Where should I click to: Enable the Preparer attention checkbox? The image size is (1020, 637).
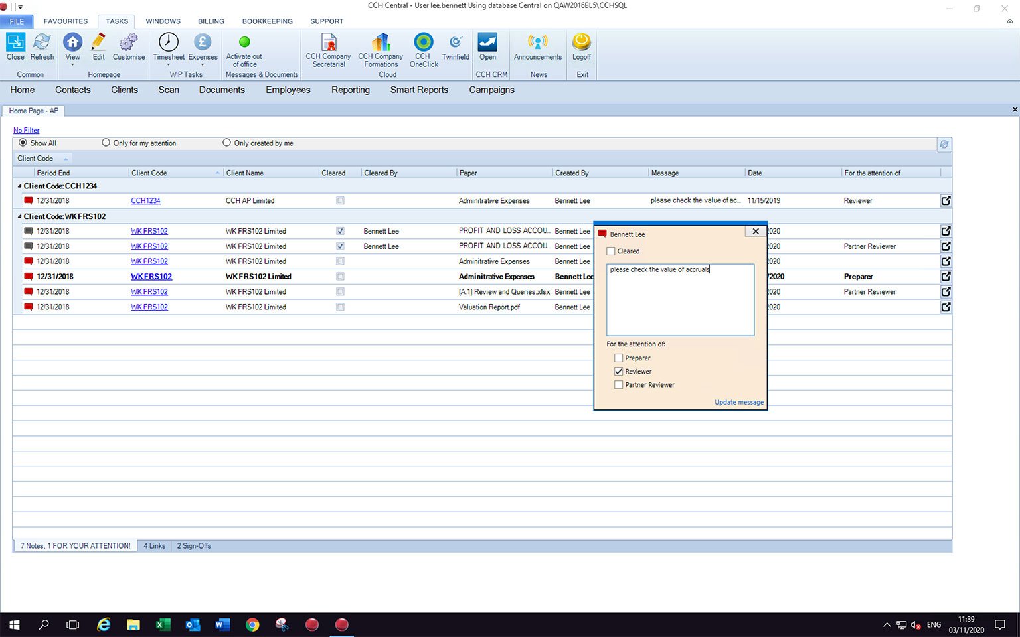[619, 358]
